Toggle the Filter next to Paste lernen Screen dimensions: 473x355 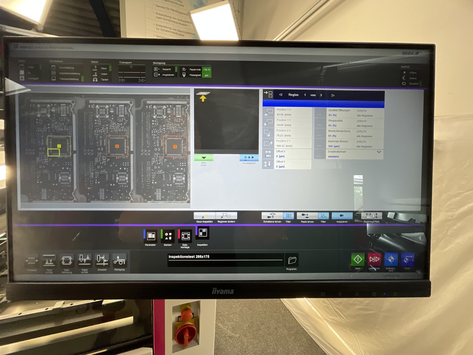point(324,215)
